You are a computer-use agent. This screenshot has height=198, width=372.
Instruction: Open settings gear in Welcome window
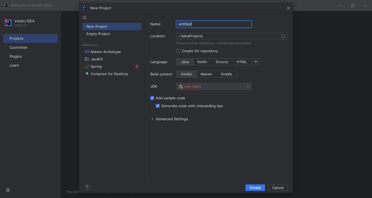8,190
